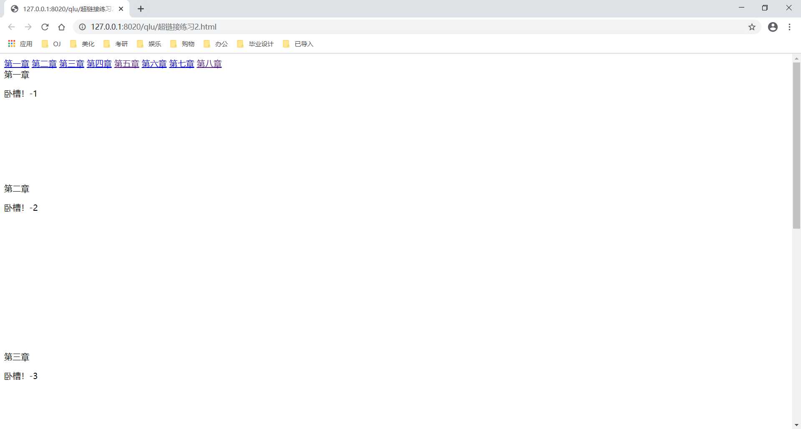Select the 127.0.0.1:8020 browser tab
Viewport: 801px width, 429px height.
[67, 9]
